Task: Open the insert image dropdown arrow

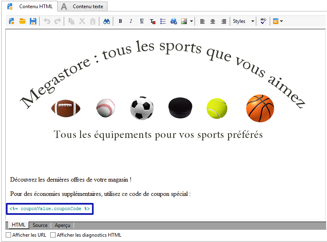Action: pyautogui.click(x=191, y=21)
